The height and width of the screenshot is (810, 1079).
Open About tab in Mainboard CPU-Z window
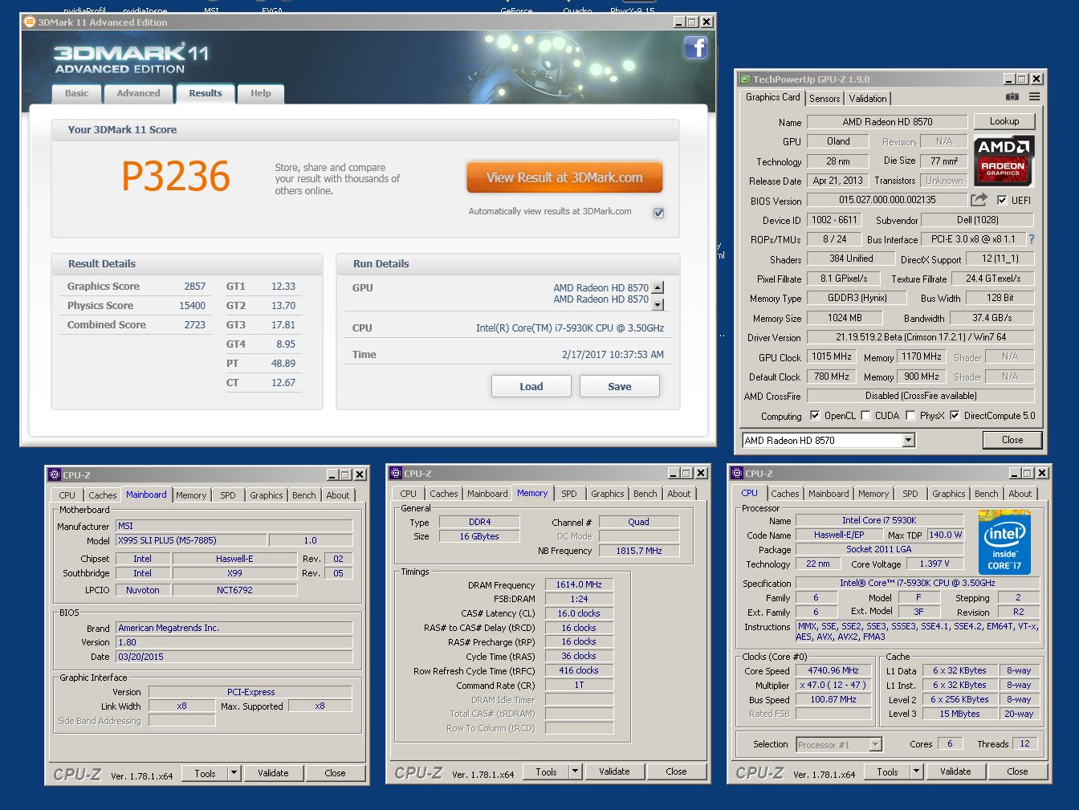(x=337, y=495)
